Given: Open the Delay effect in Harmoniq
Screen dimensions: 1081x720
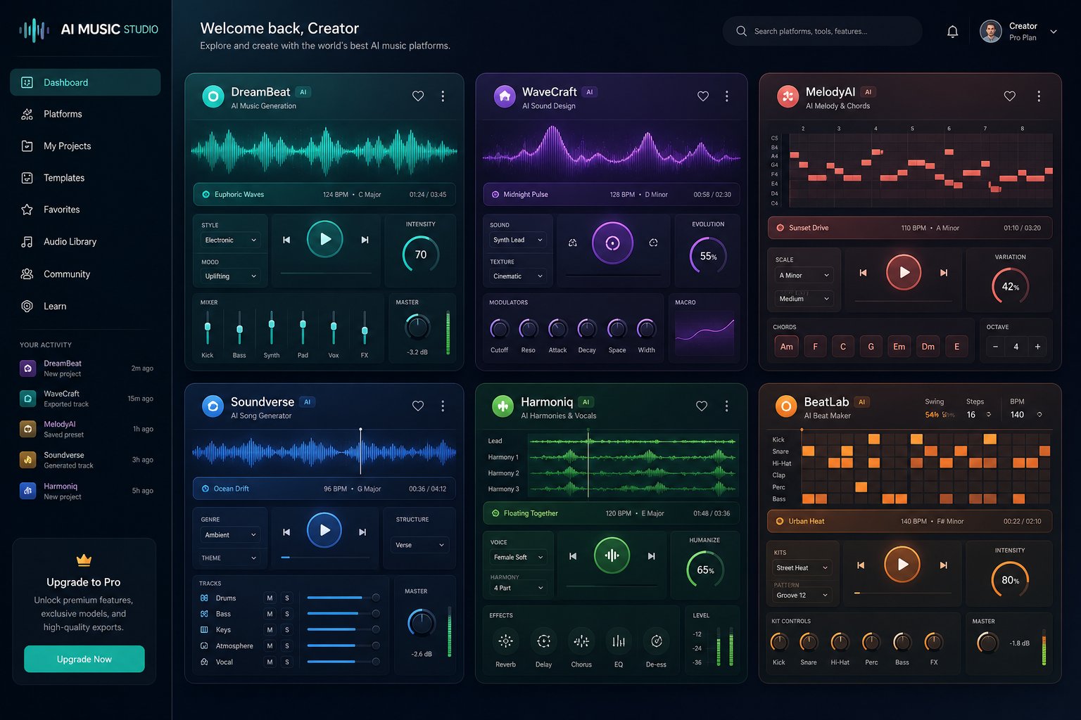Looking at the screenshot, I should [543, 641].
